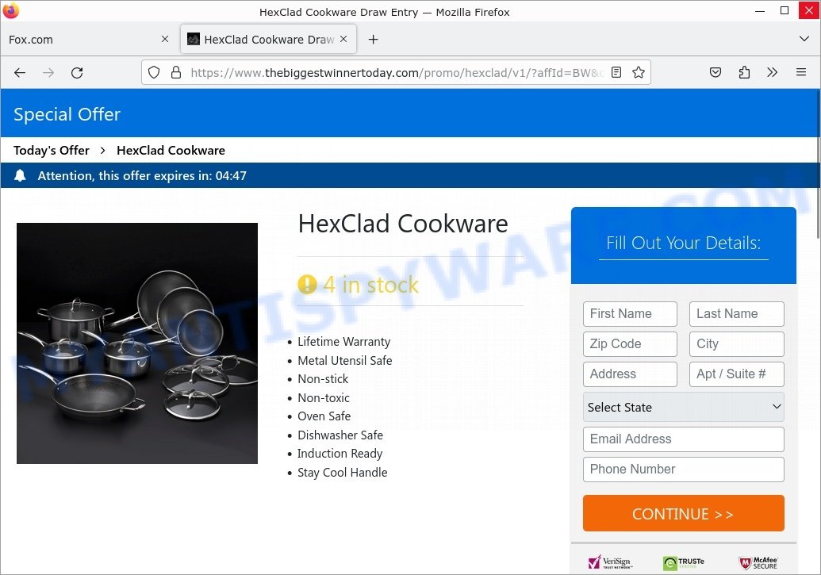Click the offer expiry countdown text
Screen dimensions: 821x575
pos(142,175)
